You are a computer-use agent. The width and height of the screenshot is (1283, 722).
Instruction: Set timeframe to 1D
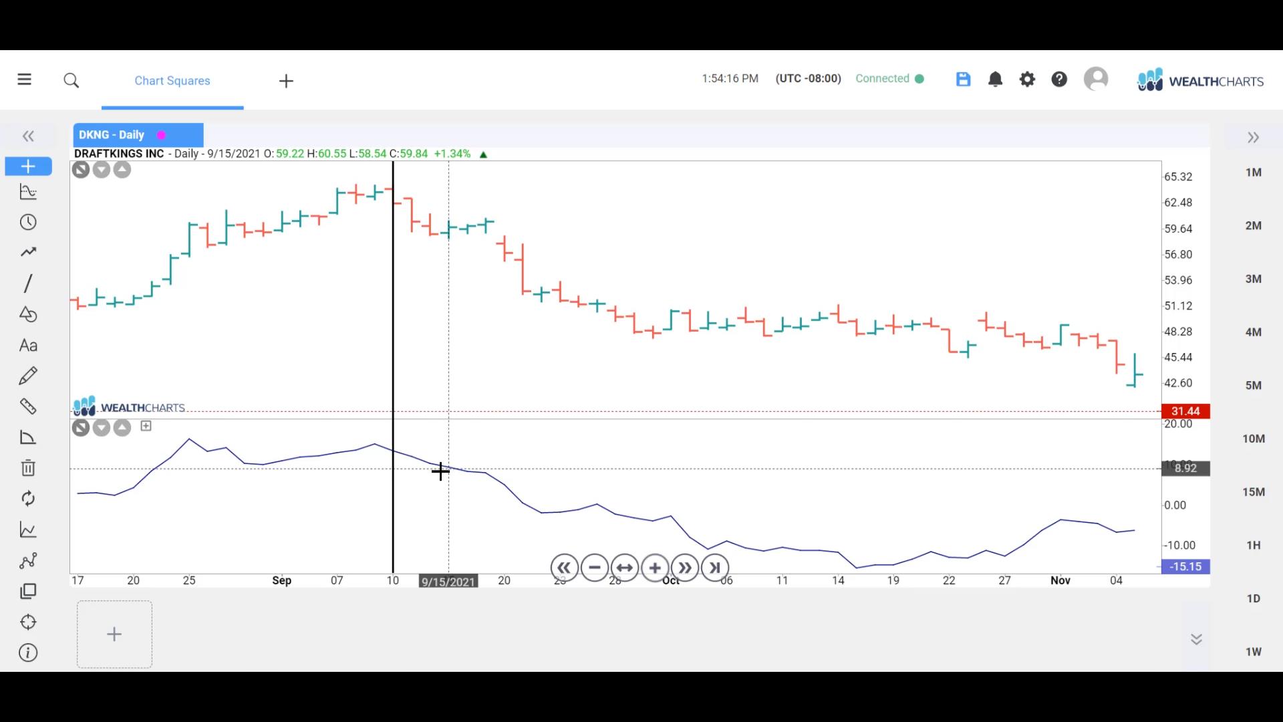pyautogui.click(x=1254, y=599)
